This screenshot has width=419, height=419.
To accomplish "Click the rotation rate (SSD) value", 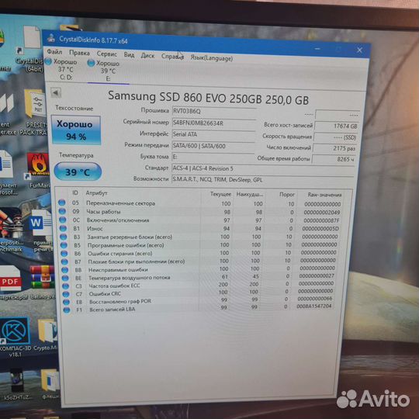I will (x=336, y=137).
